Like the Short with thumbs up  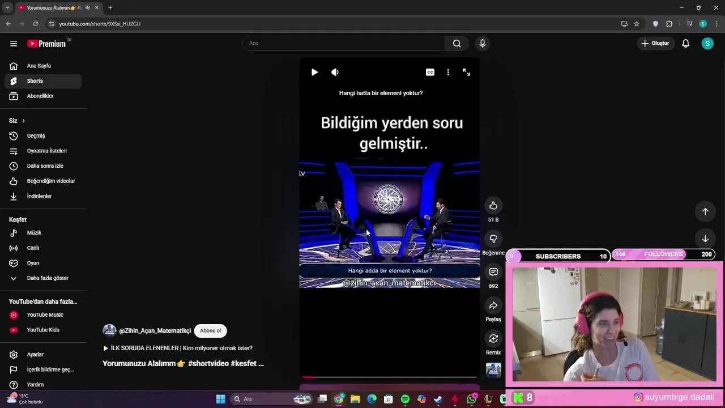[x=493, y=206]
